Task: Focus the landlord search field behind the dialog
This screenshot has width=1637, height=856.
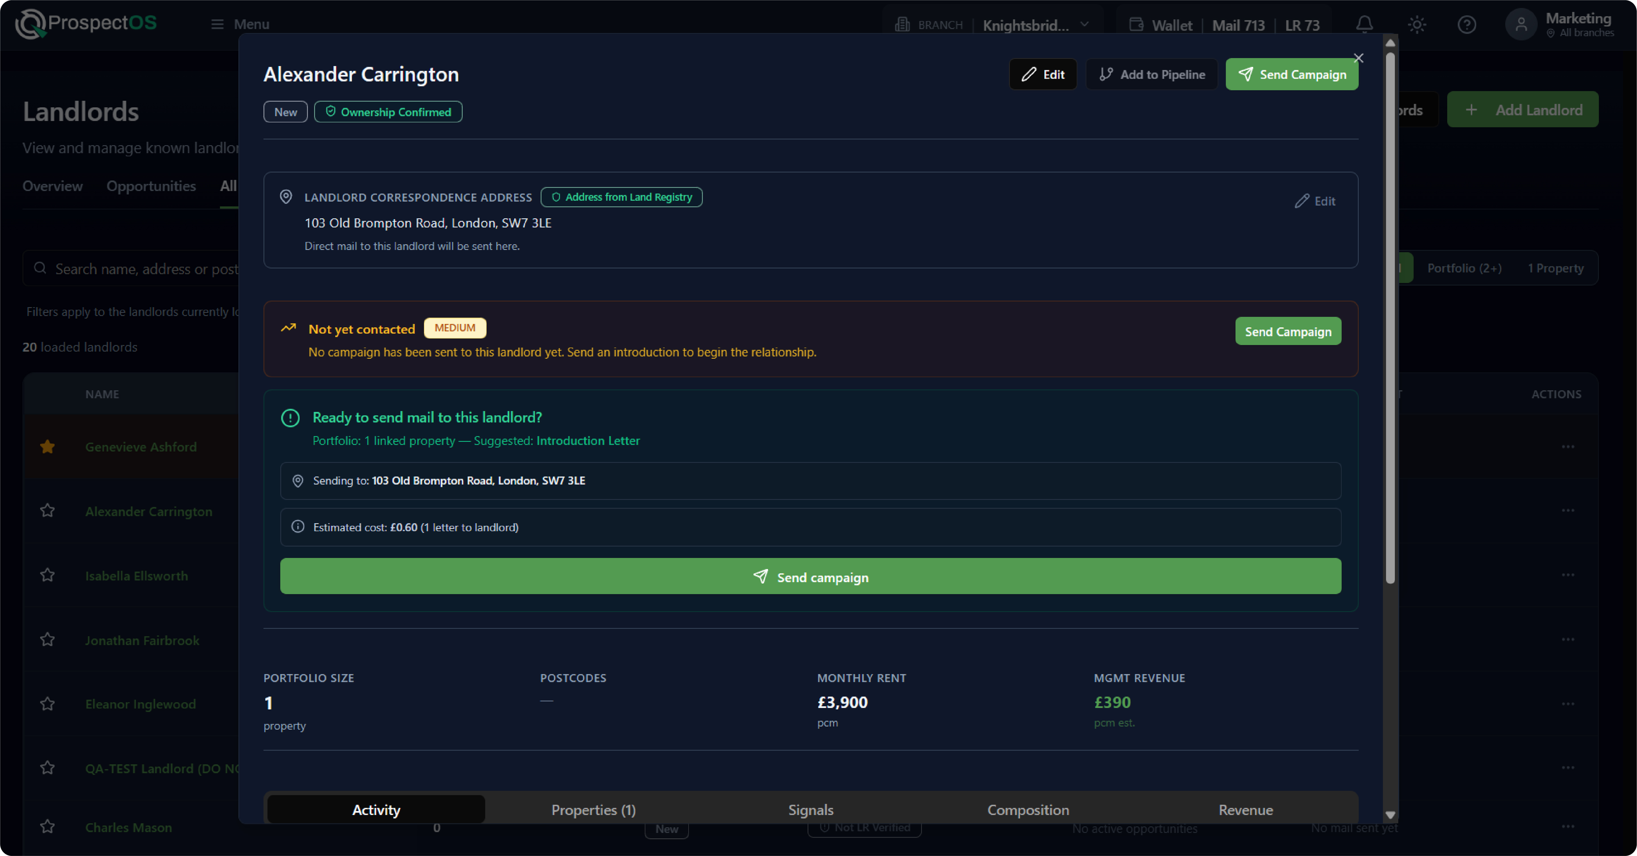Action: point(131,268)
